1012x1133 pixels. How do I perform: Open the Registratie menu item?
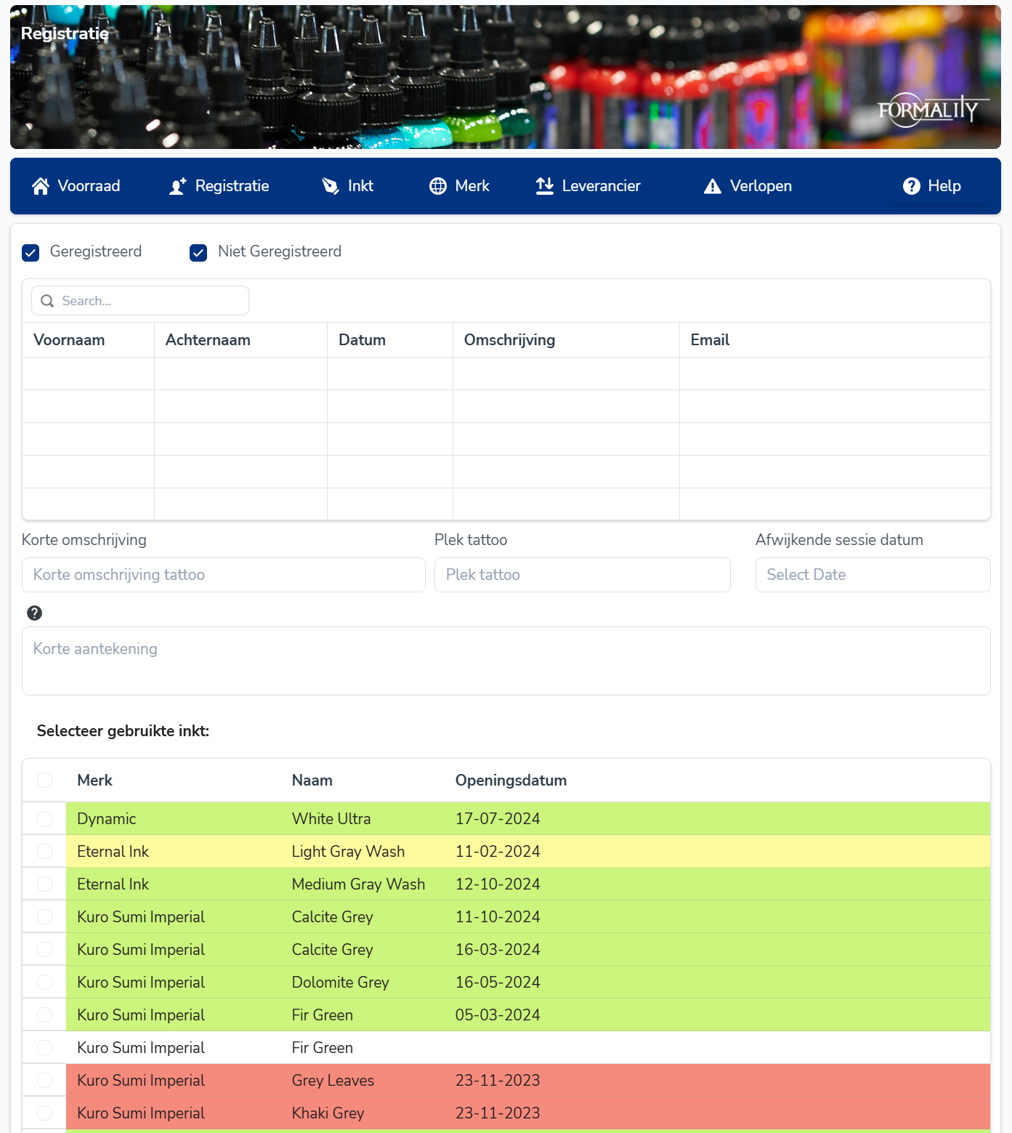(219, 186)
